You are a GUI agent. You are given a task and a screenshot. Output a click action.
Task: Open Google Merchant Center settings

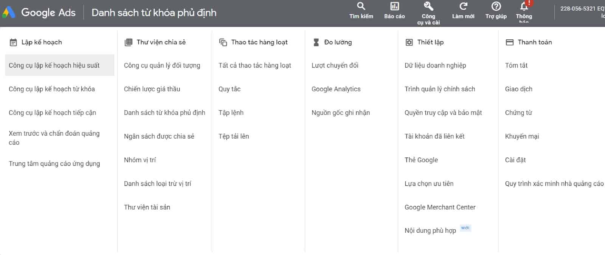440,207
